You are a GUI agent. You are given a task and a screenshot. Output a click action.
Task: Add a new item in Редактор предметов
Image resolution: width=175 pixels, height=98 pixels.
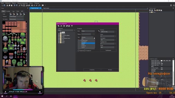(59, 26)
